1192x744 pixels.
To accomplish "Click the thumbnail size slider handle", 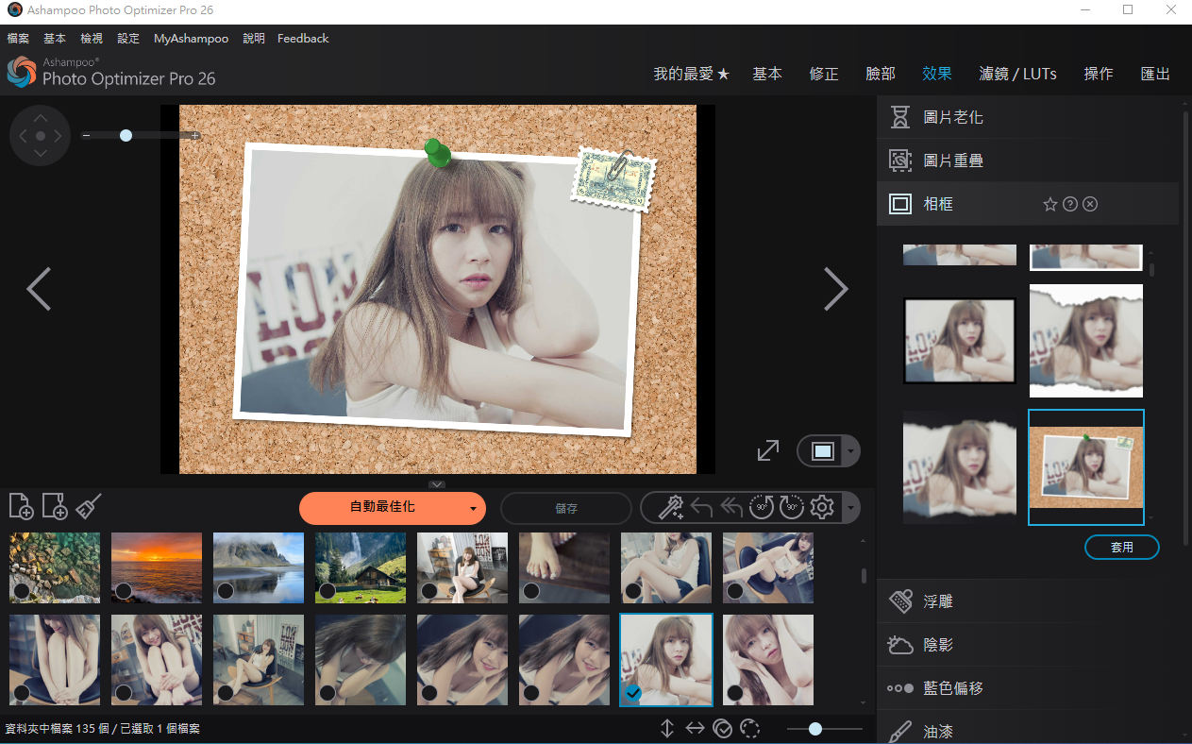I will [x=814, y=729].
